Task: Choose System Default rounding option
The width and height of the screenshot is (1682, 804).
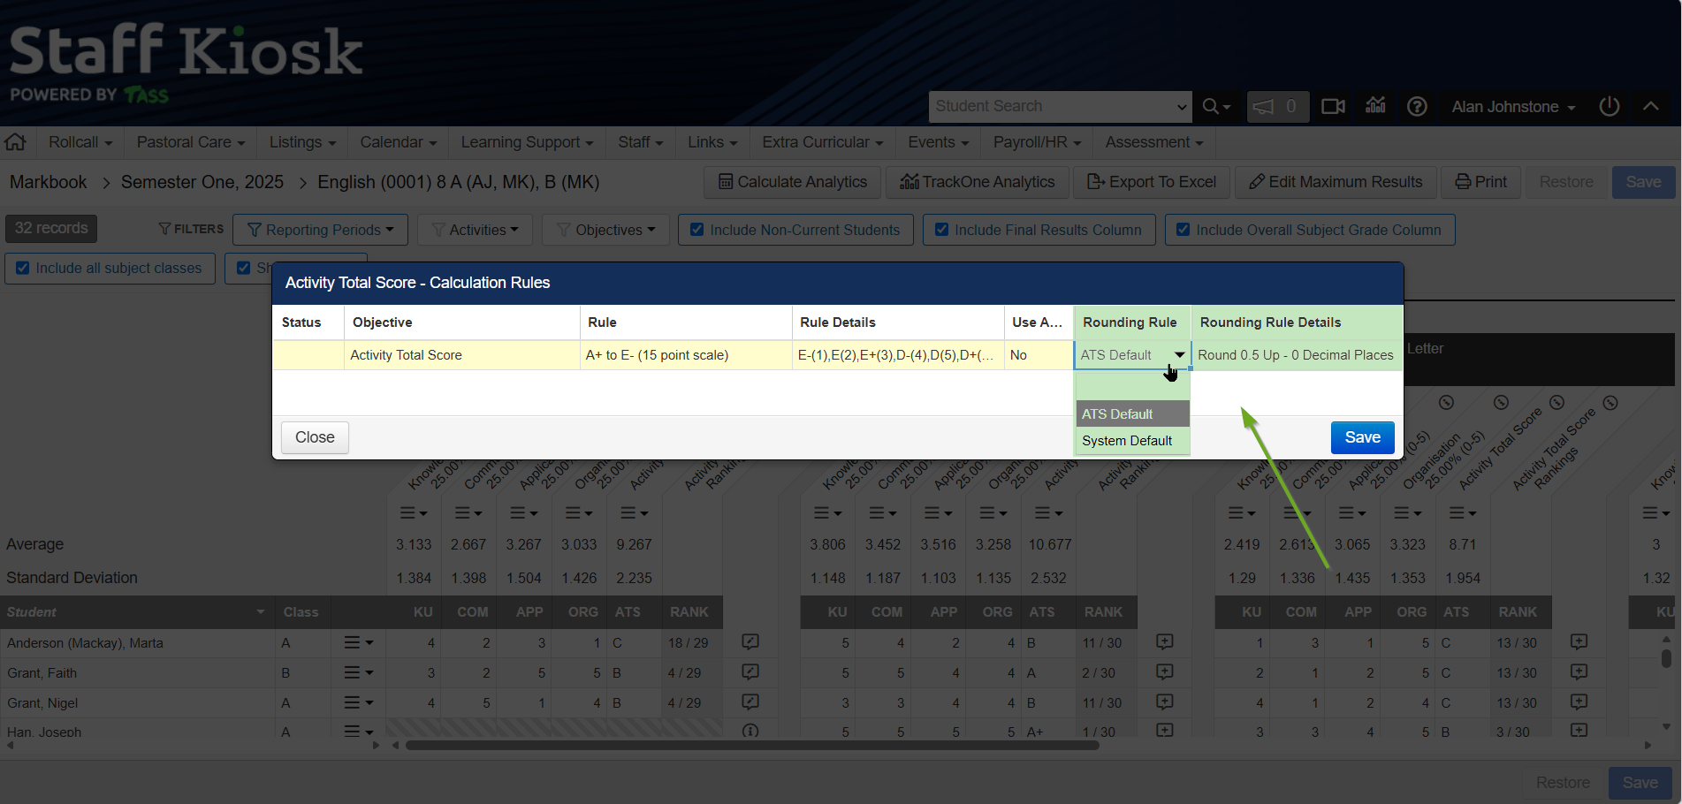Action: (x=1132, y=440)
